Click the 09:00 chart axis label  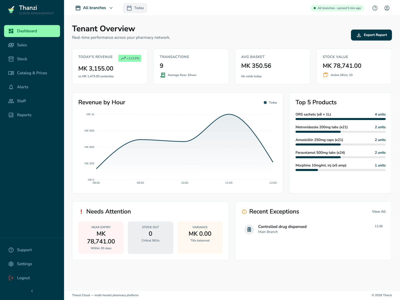140,183
